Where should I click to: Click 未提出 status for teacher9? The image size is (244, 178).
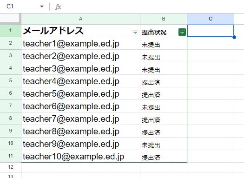(164, 144)
